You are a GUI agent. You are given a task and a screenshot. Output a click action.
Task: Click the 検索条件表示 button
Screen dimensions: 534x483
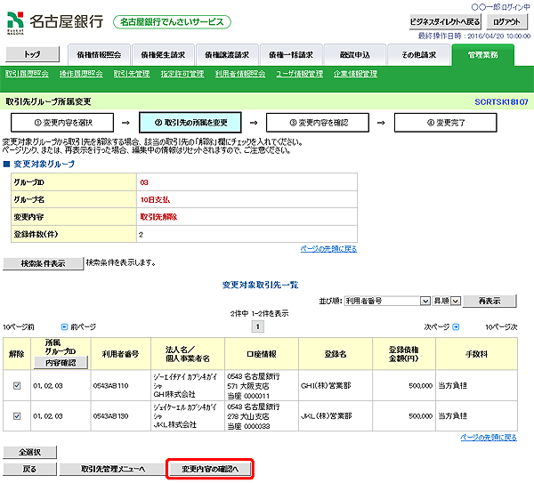tap(43, 263)
